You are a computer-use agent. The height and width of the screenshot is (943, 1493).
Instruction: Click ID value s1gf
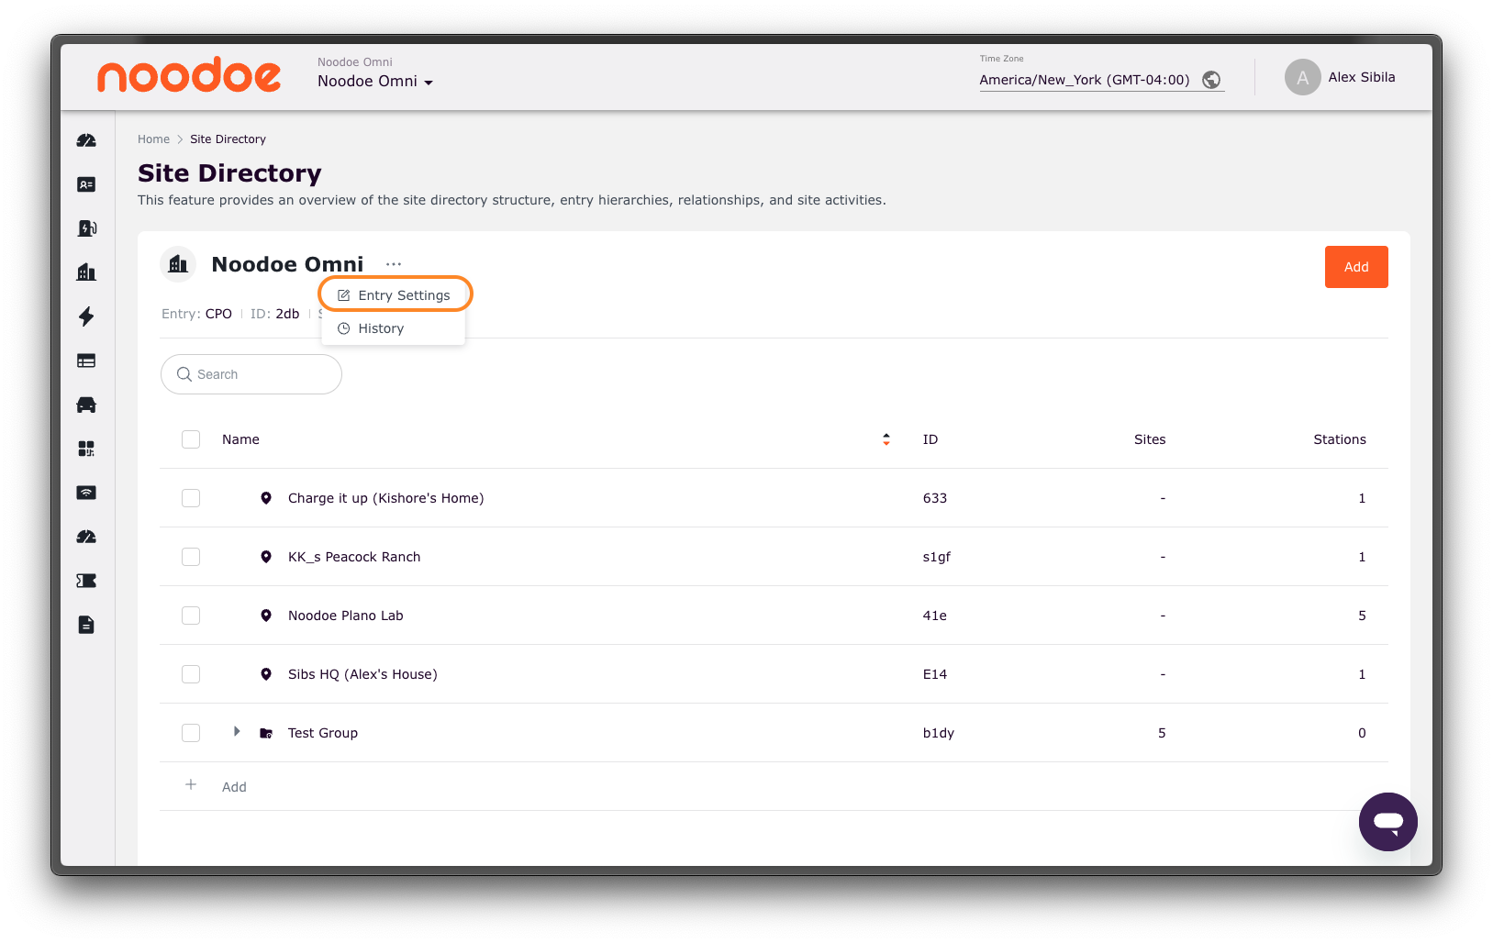[x=937, y=557]
